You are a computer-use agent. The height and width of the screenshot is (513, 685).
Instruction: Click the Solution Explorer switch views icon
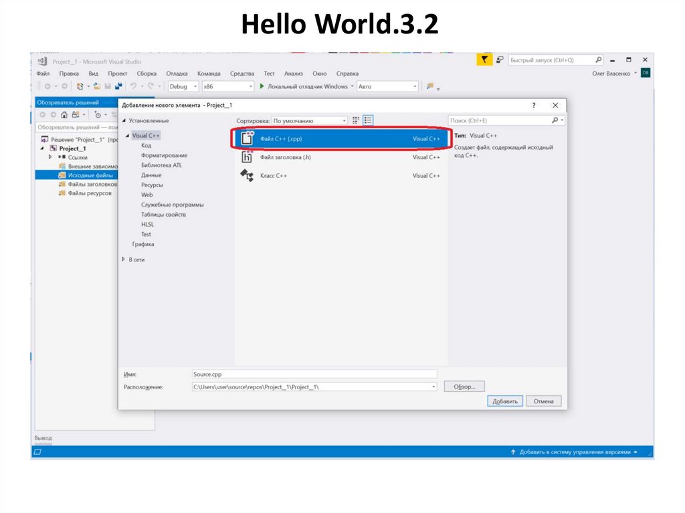coord(76,115)
